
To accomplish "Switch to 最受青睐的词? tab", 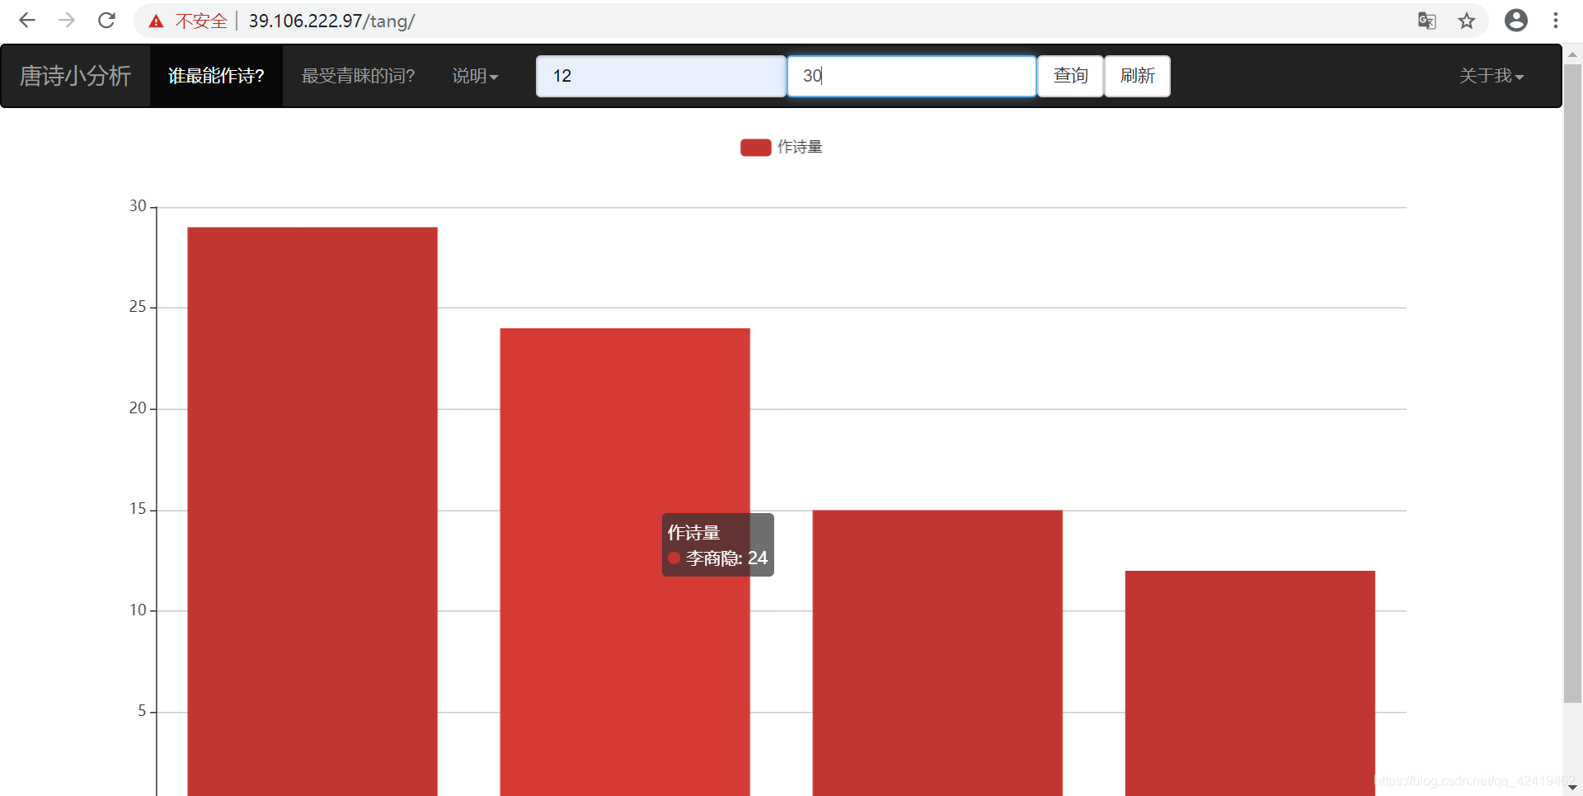I will [x=358, y=76].
